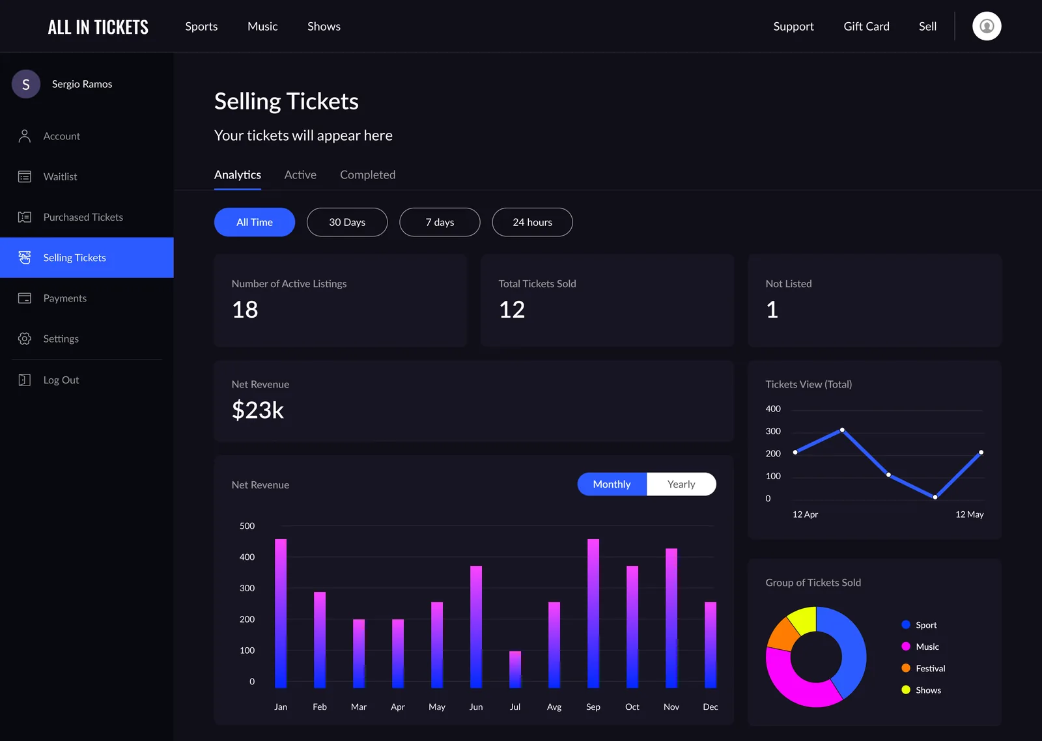This screenshot has height=741, width=1042.
Task: Toggle the chart to Monthly view
Action: coord(612,484)
